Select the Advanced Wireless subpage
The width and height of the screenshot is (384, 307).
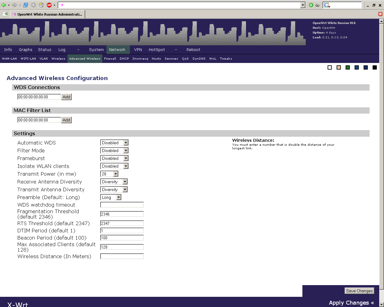click(x=85, y=59)
